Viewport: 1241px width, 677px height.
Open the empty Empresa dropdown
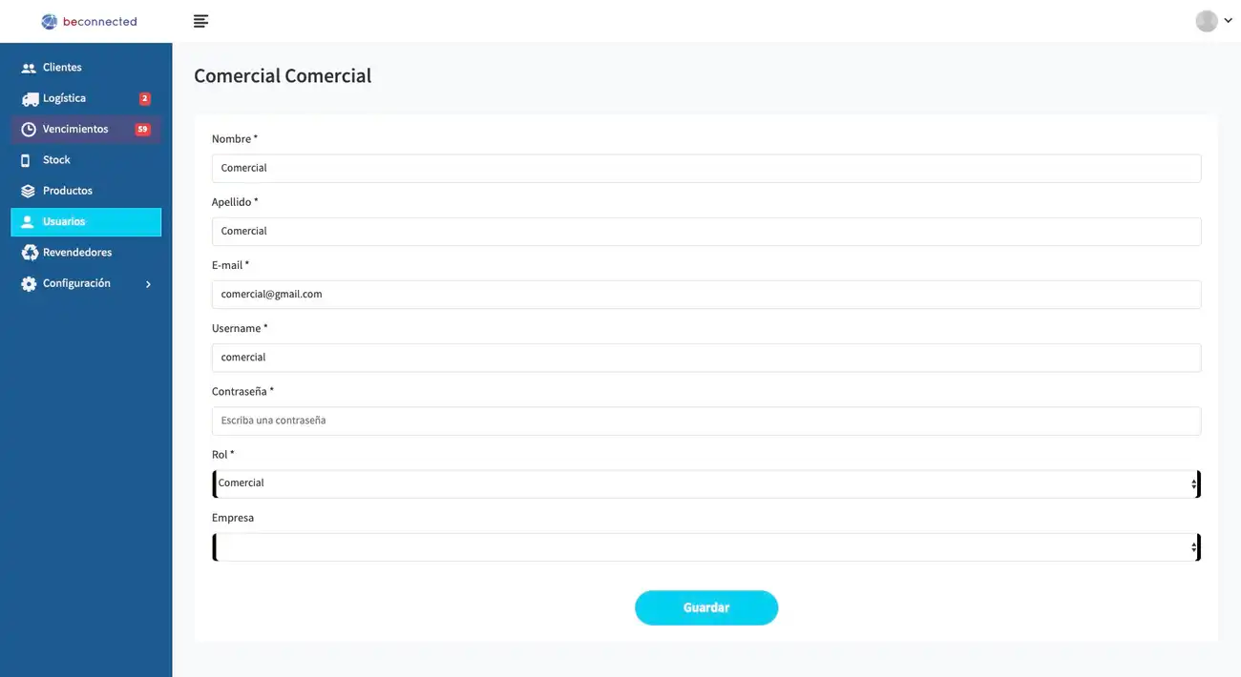(706, 547)
